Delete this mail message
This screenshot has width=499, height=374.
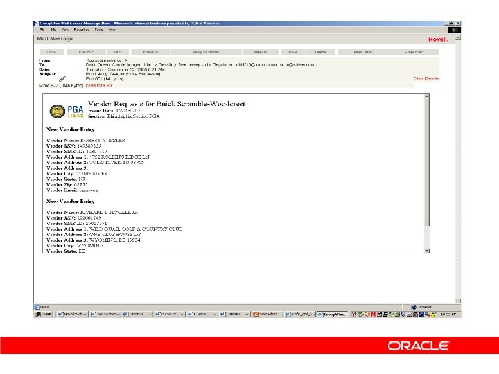pyautogui.click(x=320, y=52)
